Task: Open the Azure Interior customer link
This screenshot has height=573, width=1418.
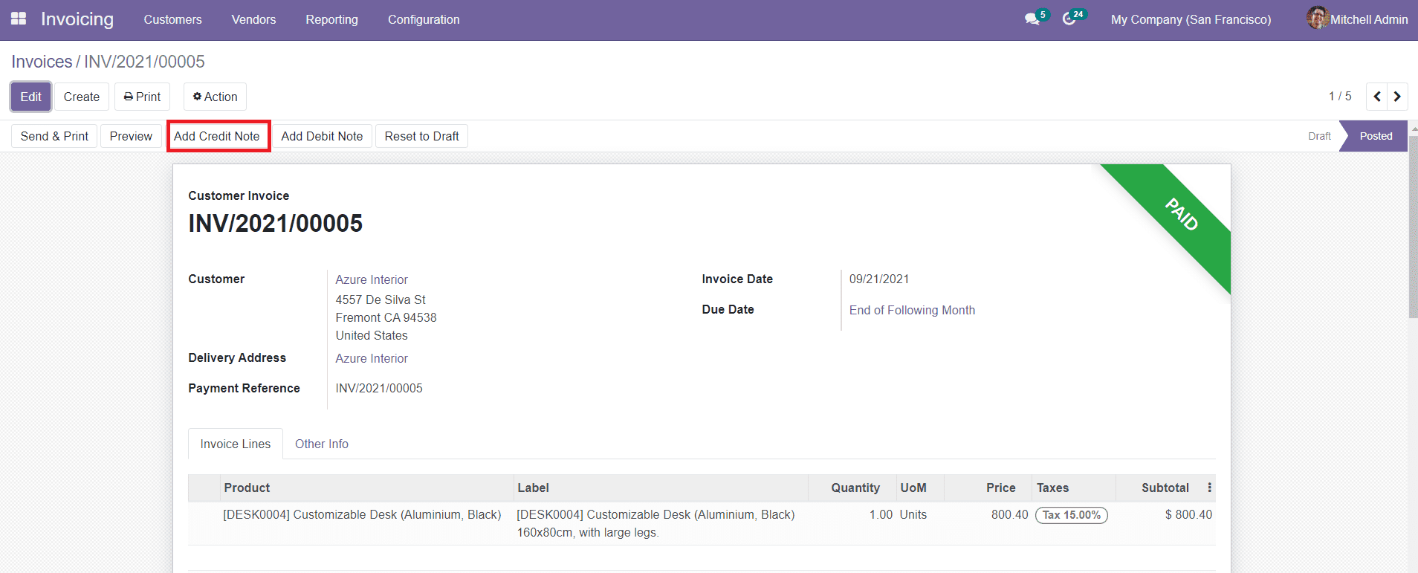Action: [372, 279]
